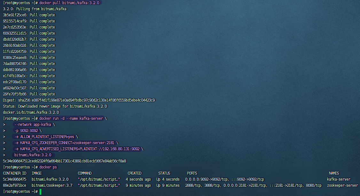360x196 pixels.
Task: Click the 'Up 4 seconds' status
Action: (x=168, y=179)
